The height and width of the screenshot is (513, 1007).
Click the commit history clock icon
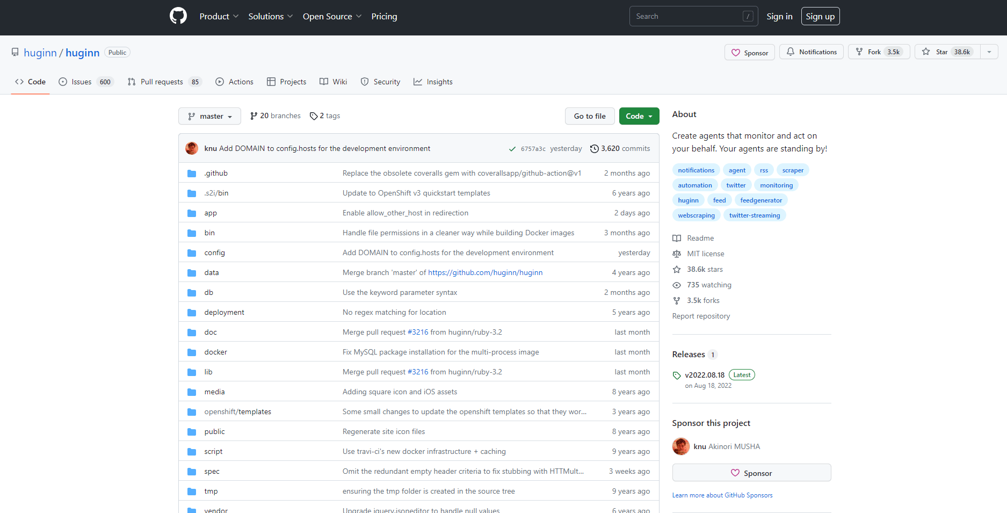594,148
